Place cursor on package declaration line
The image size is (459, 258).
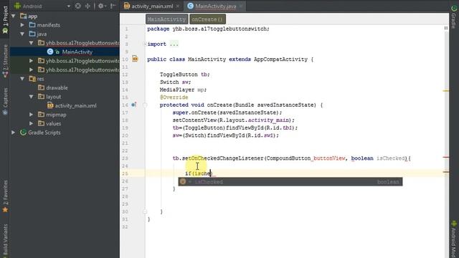click(208, 29)
